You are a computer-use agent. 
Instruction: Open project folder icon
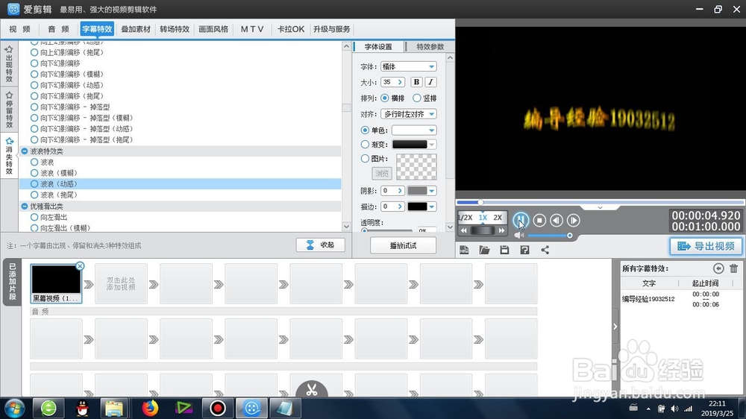coord(484,251)
